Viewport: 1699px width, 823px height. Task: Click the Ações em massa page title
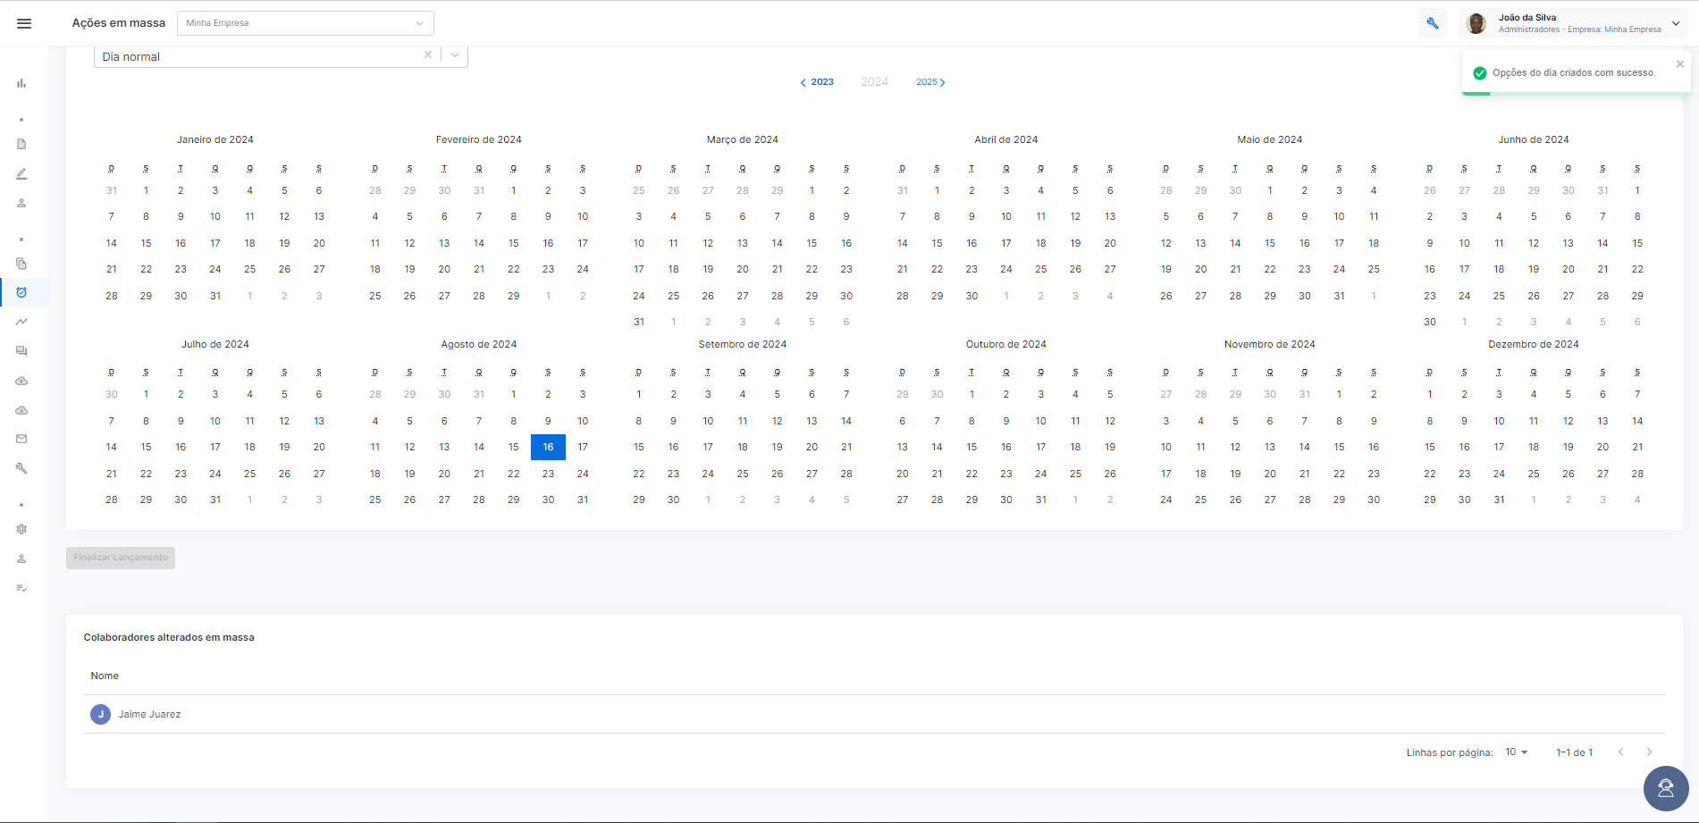pyautogui.click(x=119, y=23)
